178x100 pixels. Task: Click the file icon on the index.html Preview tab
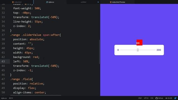(111, 2)
